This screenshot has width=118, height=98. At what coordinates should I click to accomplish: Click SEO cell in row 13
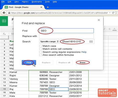coord(59,82)
